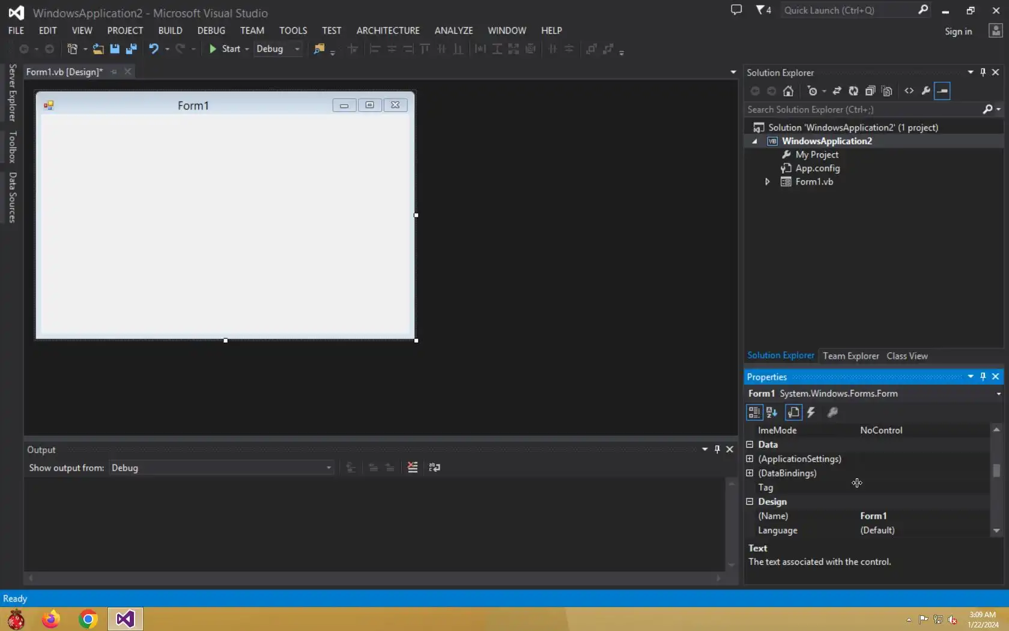This screenshot has width=1009, height=631.
Task: Click the Properties panel scrollbar thumb
Action: point(996,470)
